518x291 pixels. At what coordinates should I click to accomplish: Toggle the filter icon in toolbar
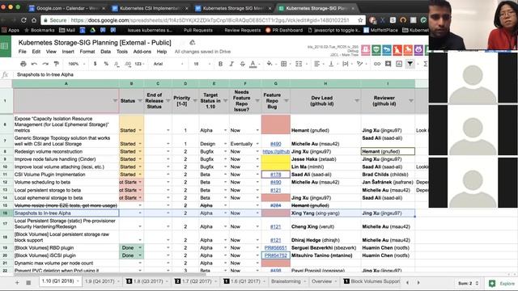(410, 64)
